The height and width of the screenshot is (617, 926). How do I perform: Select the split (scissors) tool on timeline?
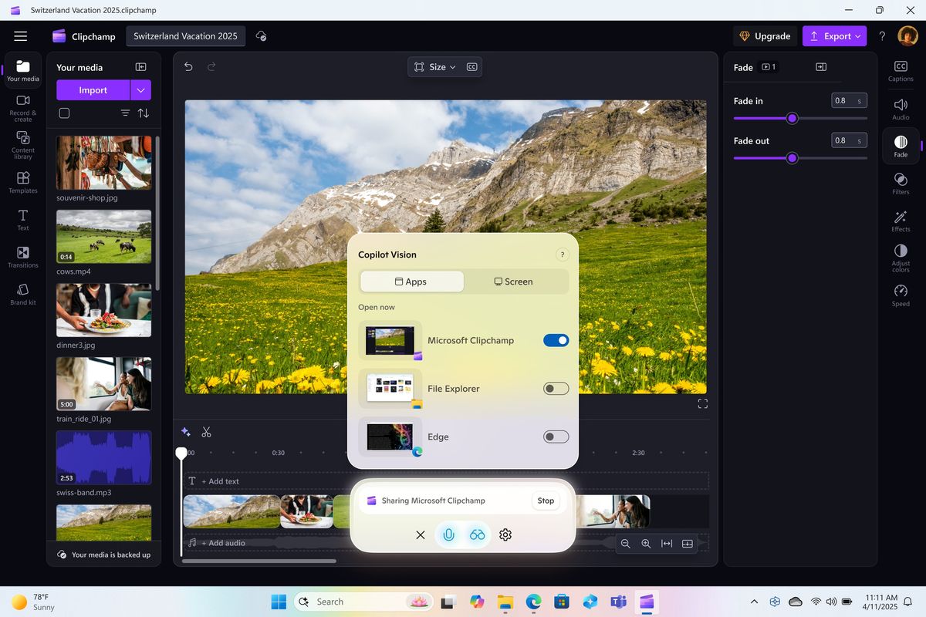(206, 432)
